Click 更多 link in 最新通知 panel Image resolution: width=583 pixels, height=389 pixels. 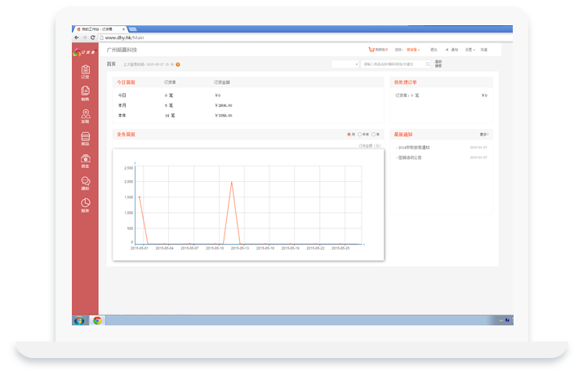pyautogui.click(x=483, y=134)
